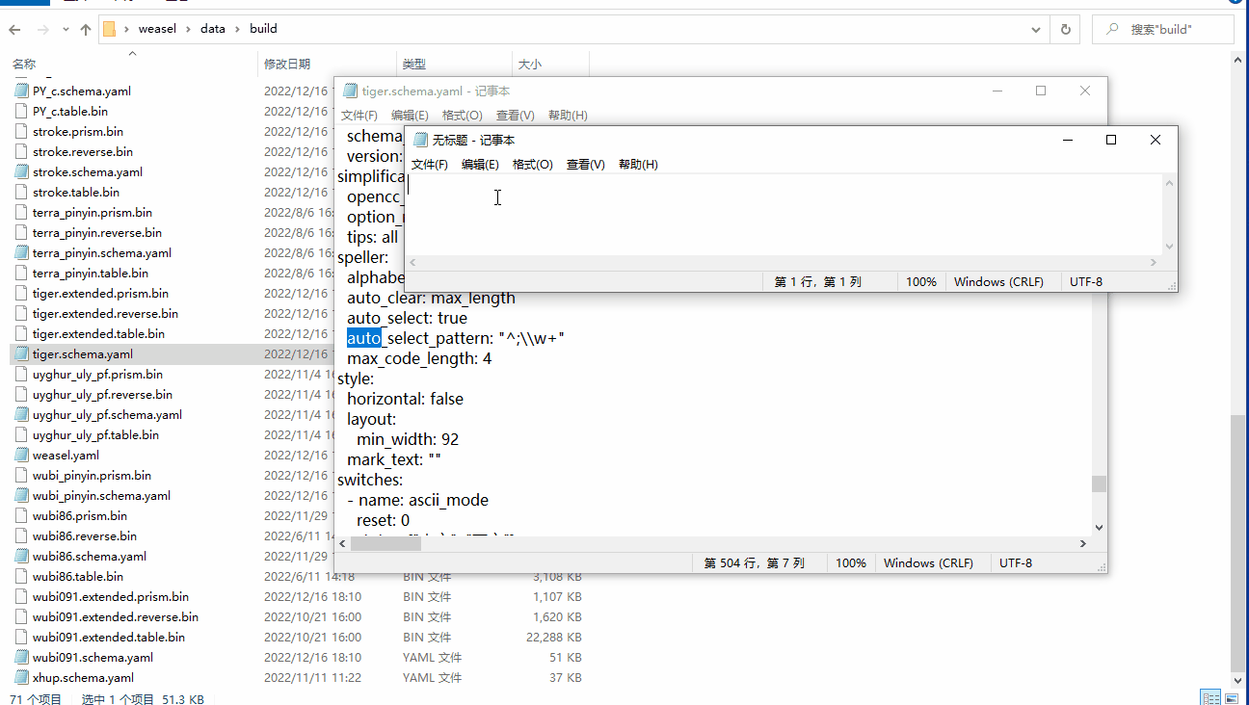Screen dimensions: 1249x705
Task: Refresh the build folder view
Action: pos(1065,29)
